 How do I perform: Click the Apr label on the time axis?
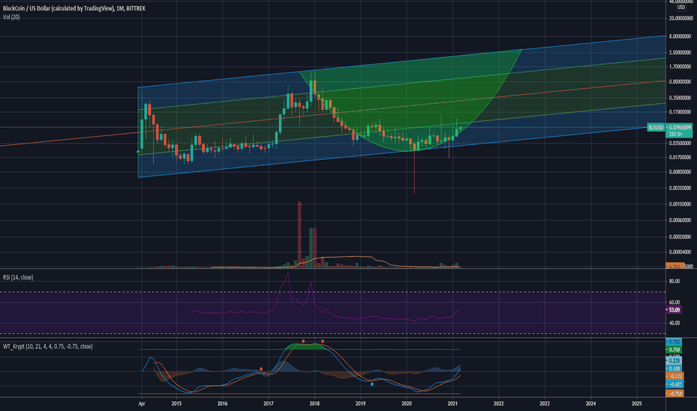point(142,404)
